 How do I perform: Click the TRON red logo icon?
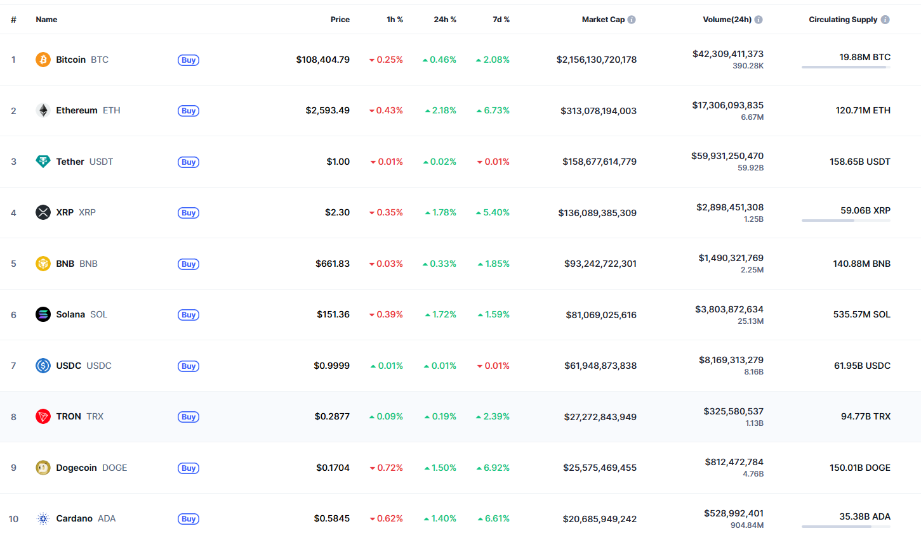click(x=43, y=416)
